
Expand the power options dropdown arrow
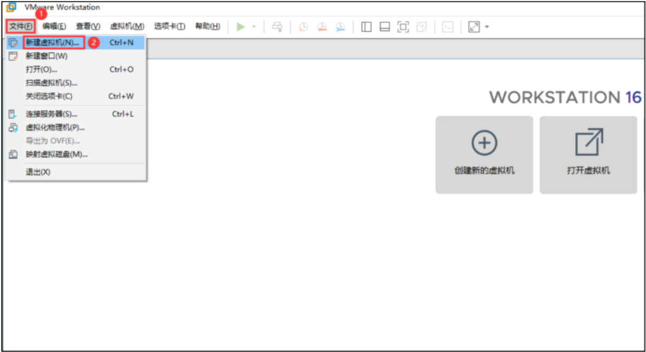254,26
